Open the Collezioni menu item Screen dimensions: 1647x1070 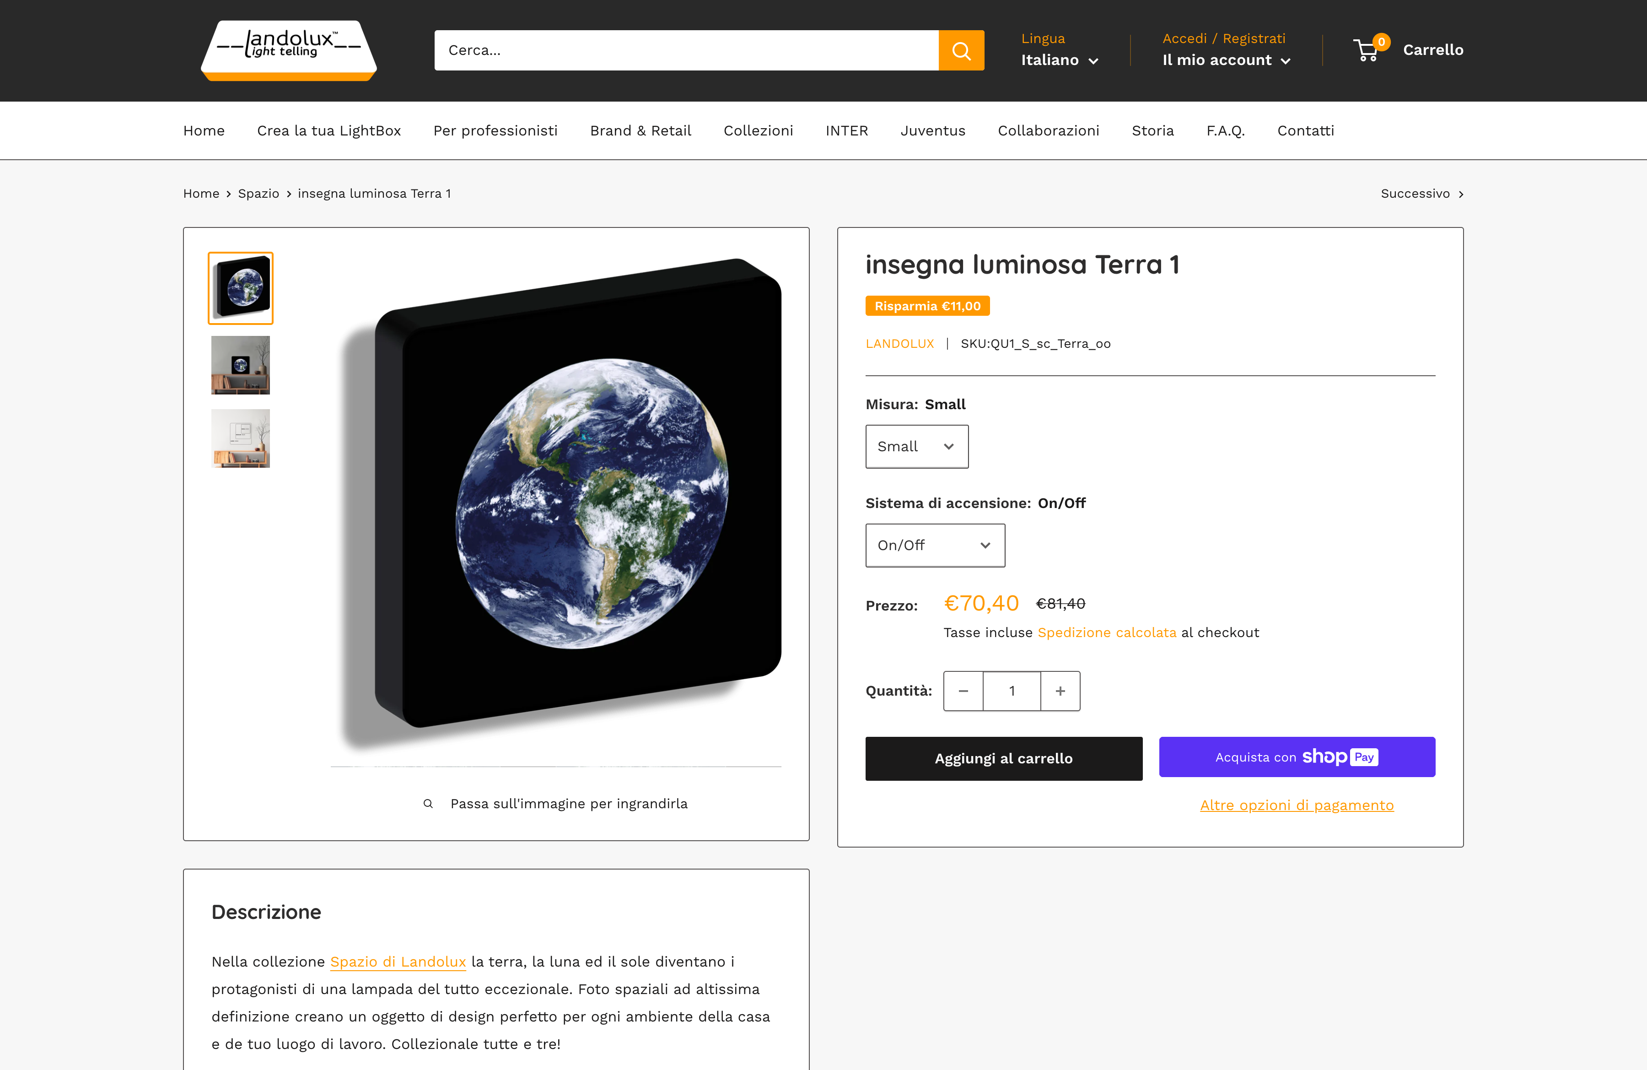759,130
